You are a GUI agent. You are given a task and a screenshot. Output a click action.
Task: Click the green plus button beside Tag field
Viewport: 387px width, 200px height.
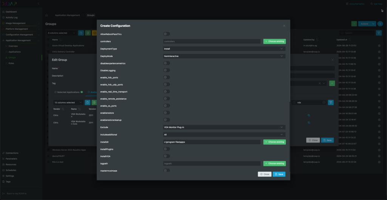click(332, 83)
